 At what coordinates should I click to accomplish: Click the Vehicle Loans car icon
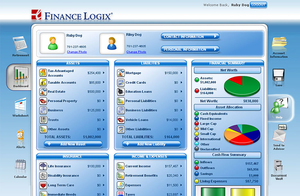(x=121, y=120)
